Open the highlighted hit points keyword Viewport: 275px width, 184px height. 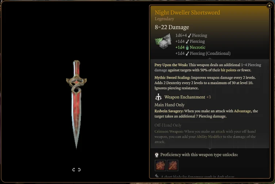(228, 70)
